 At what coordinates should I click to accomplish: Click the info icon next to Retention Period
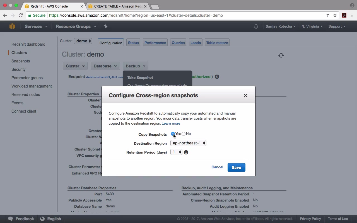(x=186, y=152)
